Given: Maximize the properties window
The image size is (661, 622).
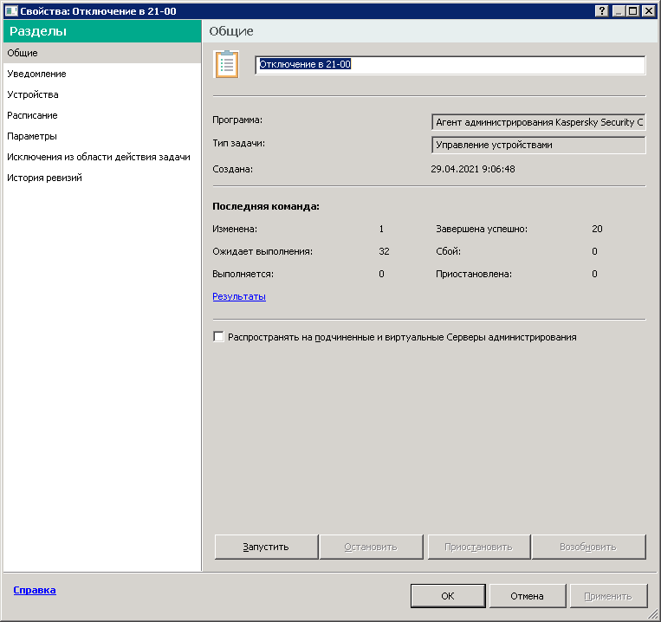Looking at the screenshot, I should tap(632, 11).
